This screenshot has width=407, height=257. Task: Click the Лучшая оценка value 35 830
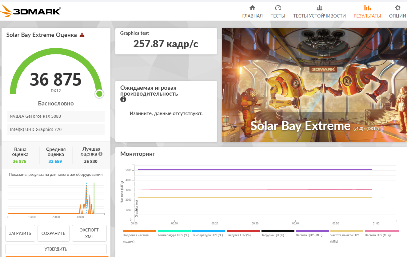coord(91,161)
